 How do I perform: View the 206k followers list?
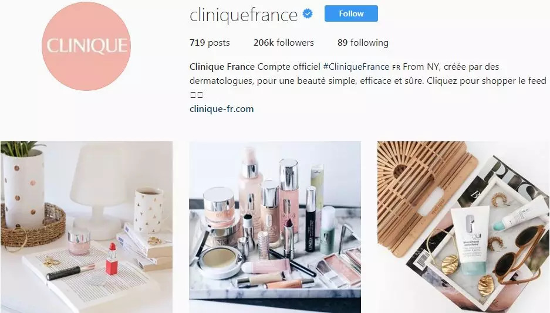[284, 43]
